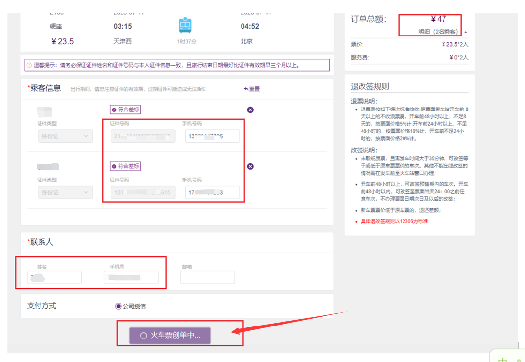Remove the first passenger with the X icon
Screen dimensions: 525x362
tap(250, 109)
